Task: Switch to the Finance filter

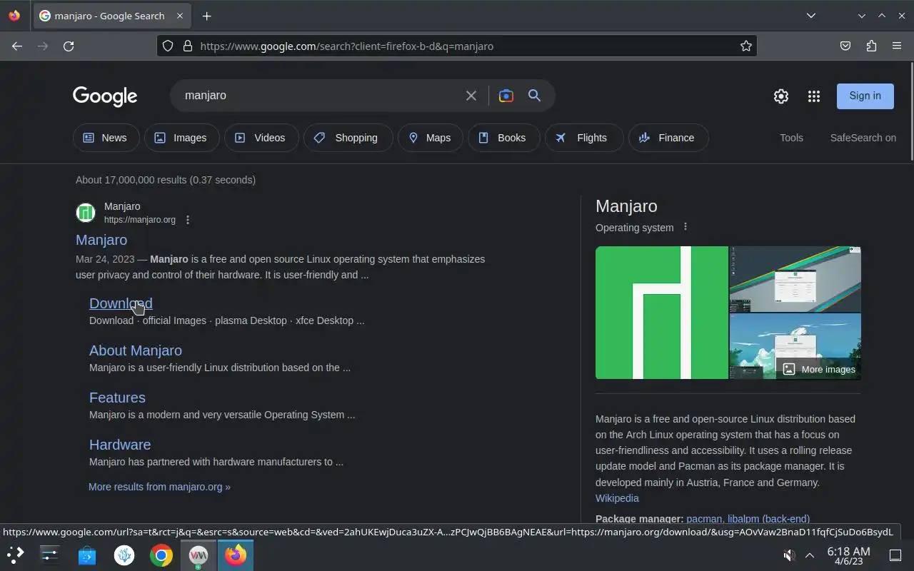Action: click(668, 138)
